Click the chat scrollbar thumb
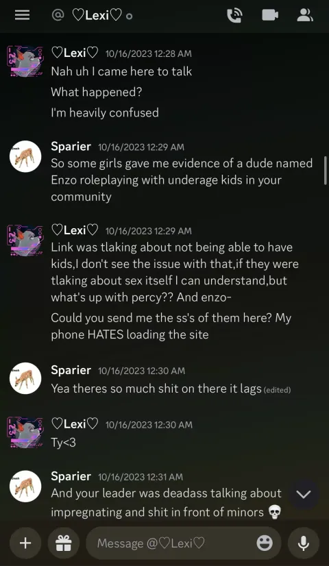329x566 pixels. [326, 171]
